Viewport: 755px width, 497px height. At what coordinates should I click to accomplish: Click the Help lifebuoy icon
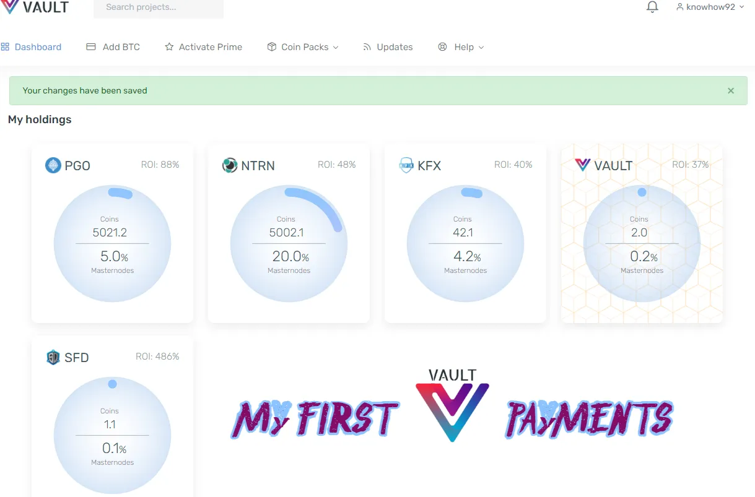coord(442,47)
